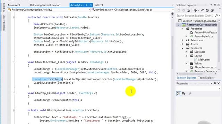The width and height of the screenshot is (222, 124).
Task: Click the Solution node icon
Action: 180,21
